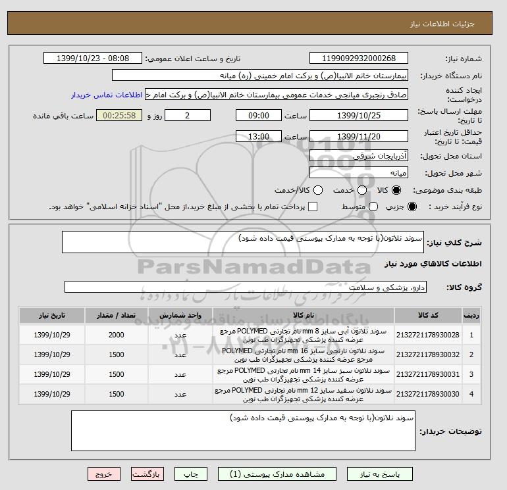The image size is (507, 490).
Task: Click the page header جزئیات اطلاعات نیاز
Action: [x=442, y=24]
